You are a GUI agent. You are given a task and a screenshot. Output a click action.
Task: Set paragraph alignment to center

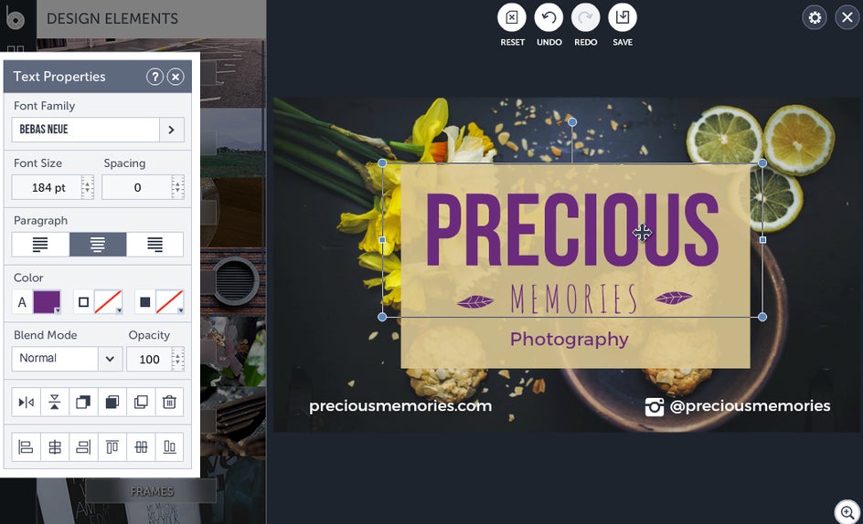tap(98, 245)
